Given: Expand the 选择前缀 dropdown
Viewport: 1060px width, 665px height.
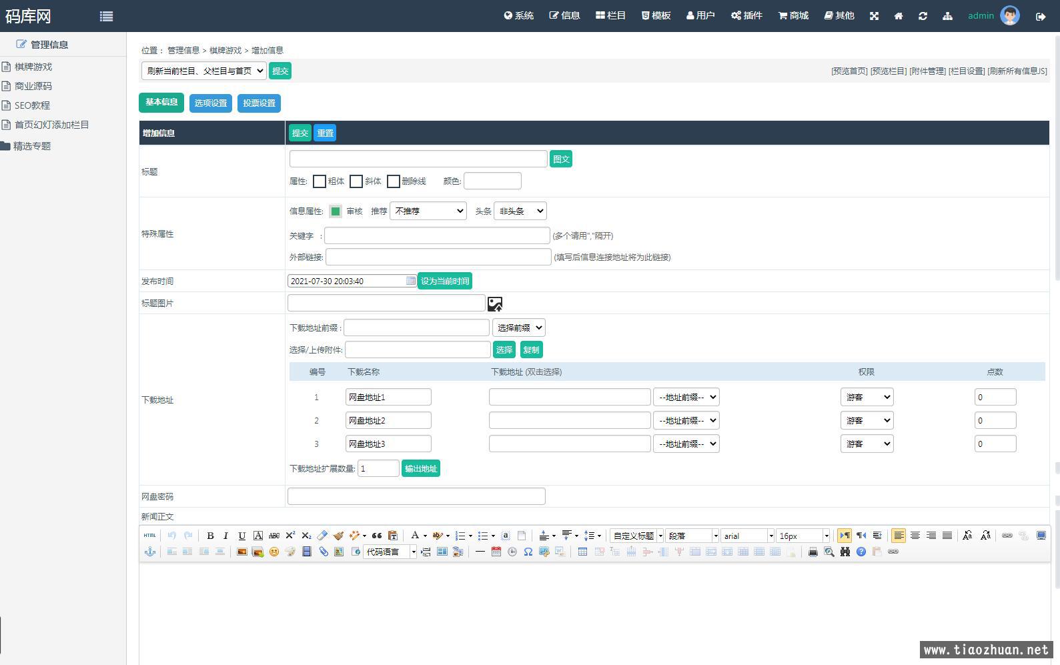Looking at the screenshot, I should [519, 327].
